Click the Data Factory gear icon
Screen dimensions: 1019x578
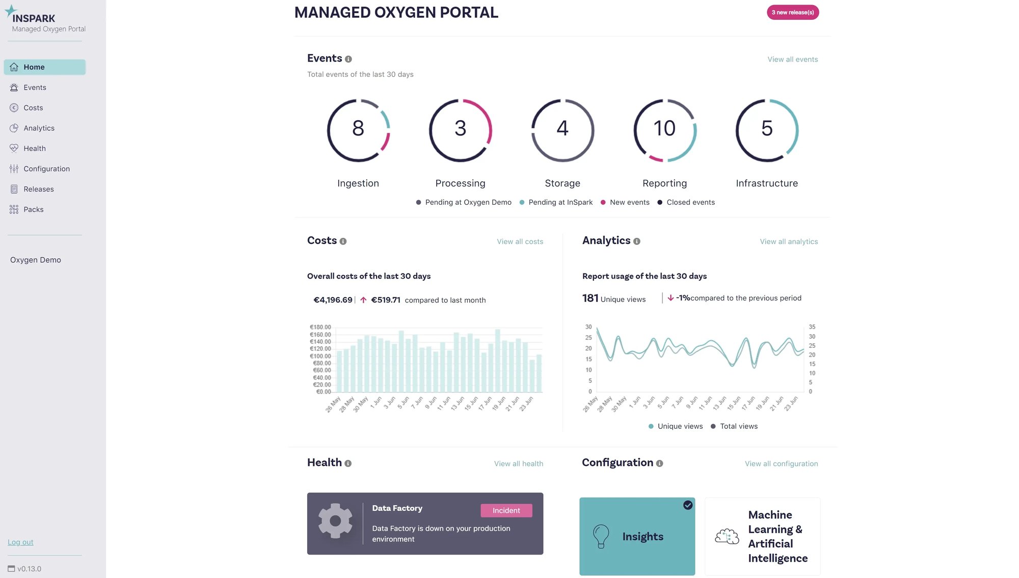pyautogui.click(x=335, y=520)
